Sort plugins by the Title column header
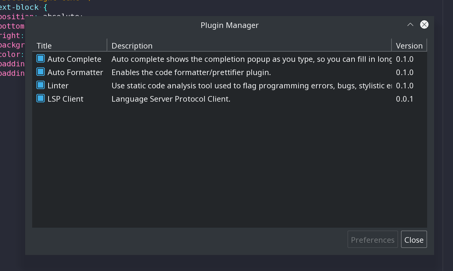This screenshot has height=271, width=453. pyautogui.click(x=44, y=45)
